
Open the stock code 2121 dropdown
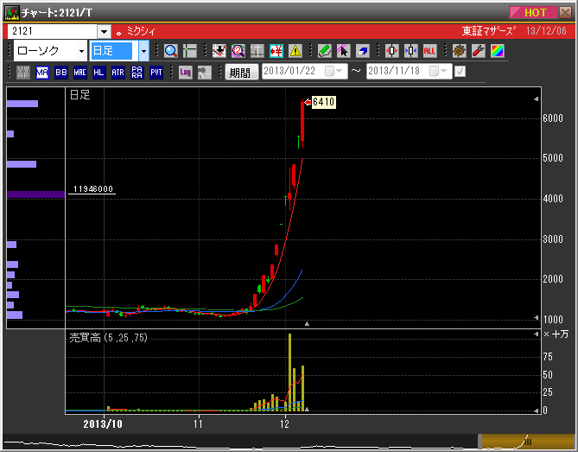(104, 31)
